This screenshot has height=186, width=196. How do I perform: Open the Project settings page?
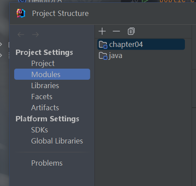click(x=43, y=63)
